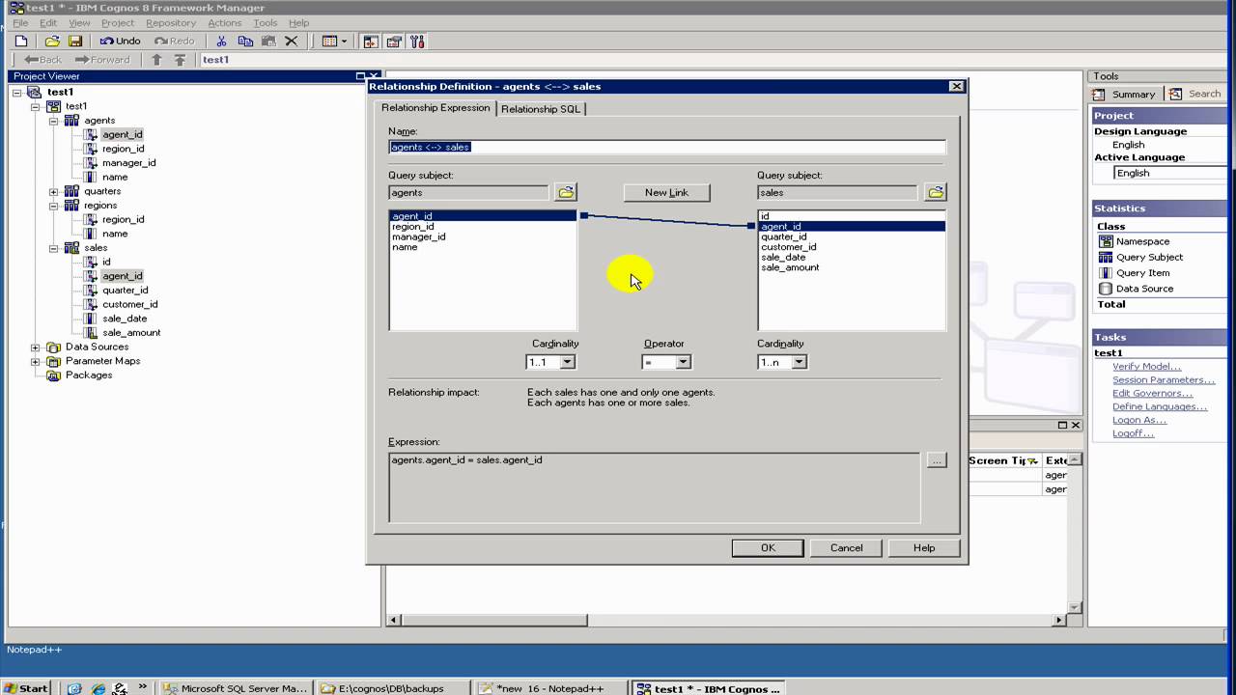
Task: Click the Packages folder icon
Action: point(55,375)
